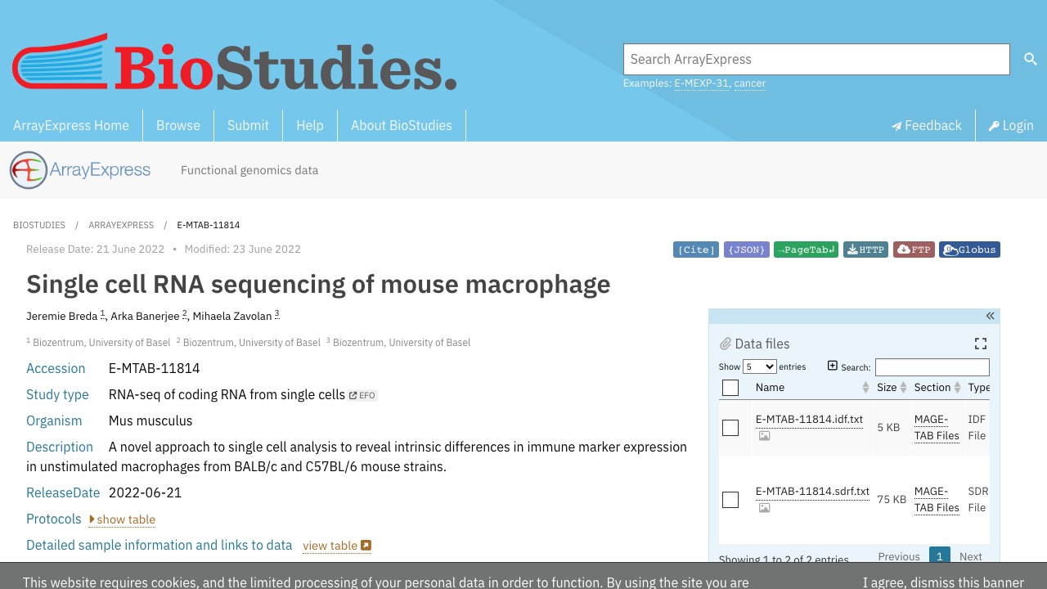
Task: Focus the Data files search box
Action: pyautogui.click(x=932, y=367)
